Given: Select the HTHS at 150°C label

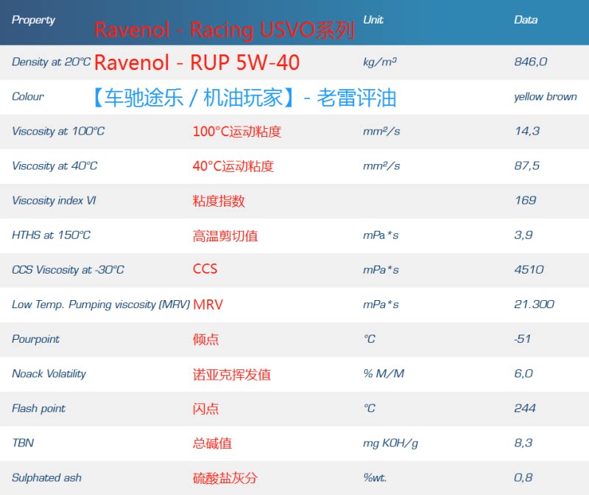Looking at the screenshot, I should [x=51, y=235].
